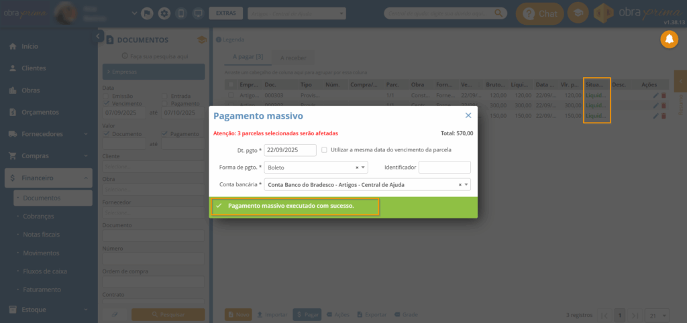This screenshot has height=323, width=687.
Task: Open the Forma de pgto. dropdown
Action: click(364, 168)
